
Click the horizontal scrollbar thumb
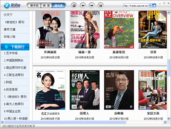pos(65,122)
